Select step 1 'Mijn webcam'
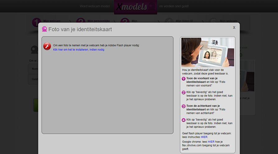The image size is (278, 154). coord(37,21)
